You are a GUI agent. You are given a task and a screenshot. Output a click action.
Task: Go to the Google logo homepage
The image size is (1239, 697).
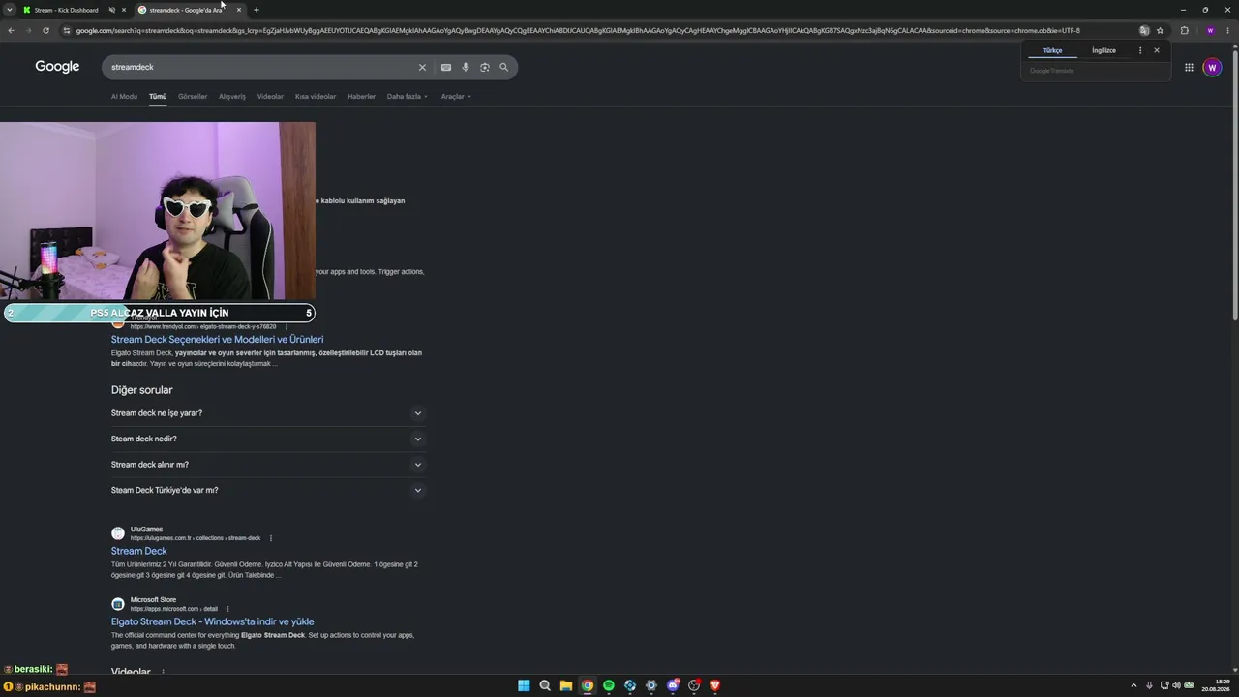(x=57, y=67)
